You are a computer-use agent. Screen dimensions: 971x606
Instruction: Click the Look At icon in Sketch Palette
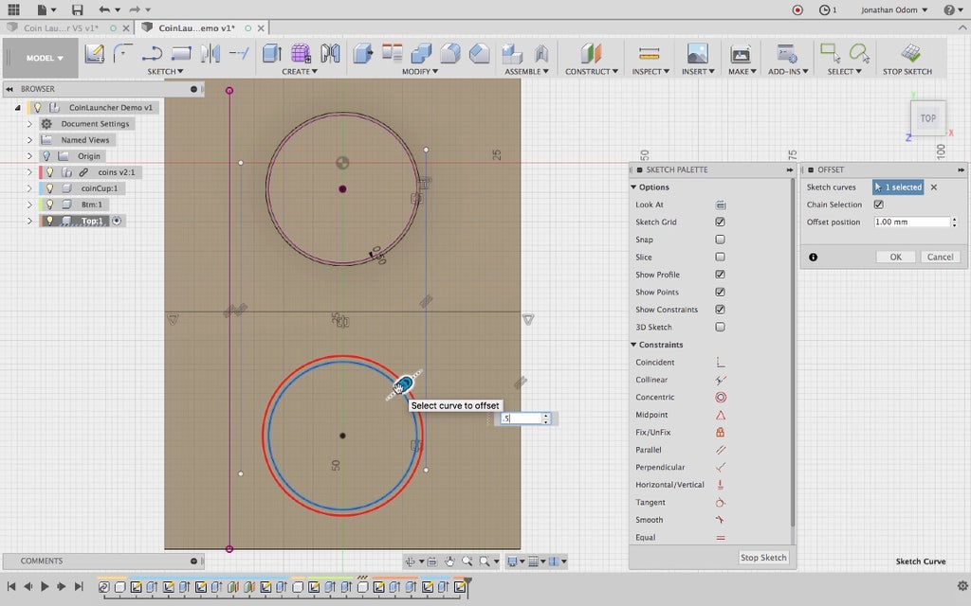coord(721,205)
